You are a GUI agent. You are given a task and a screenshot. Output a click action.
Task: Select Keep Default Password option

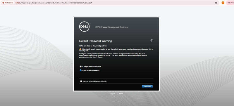pos(81,70)
